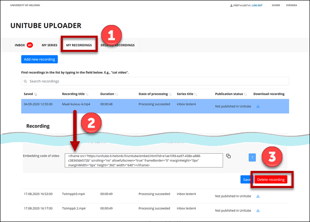Image resolution: width=310 pixels, height=222 pixels.
Task: Open the Deleted Recordings tab
Action: point(118,45)
